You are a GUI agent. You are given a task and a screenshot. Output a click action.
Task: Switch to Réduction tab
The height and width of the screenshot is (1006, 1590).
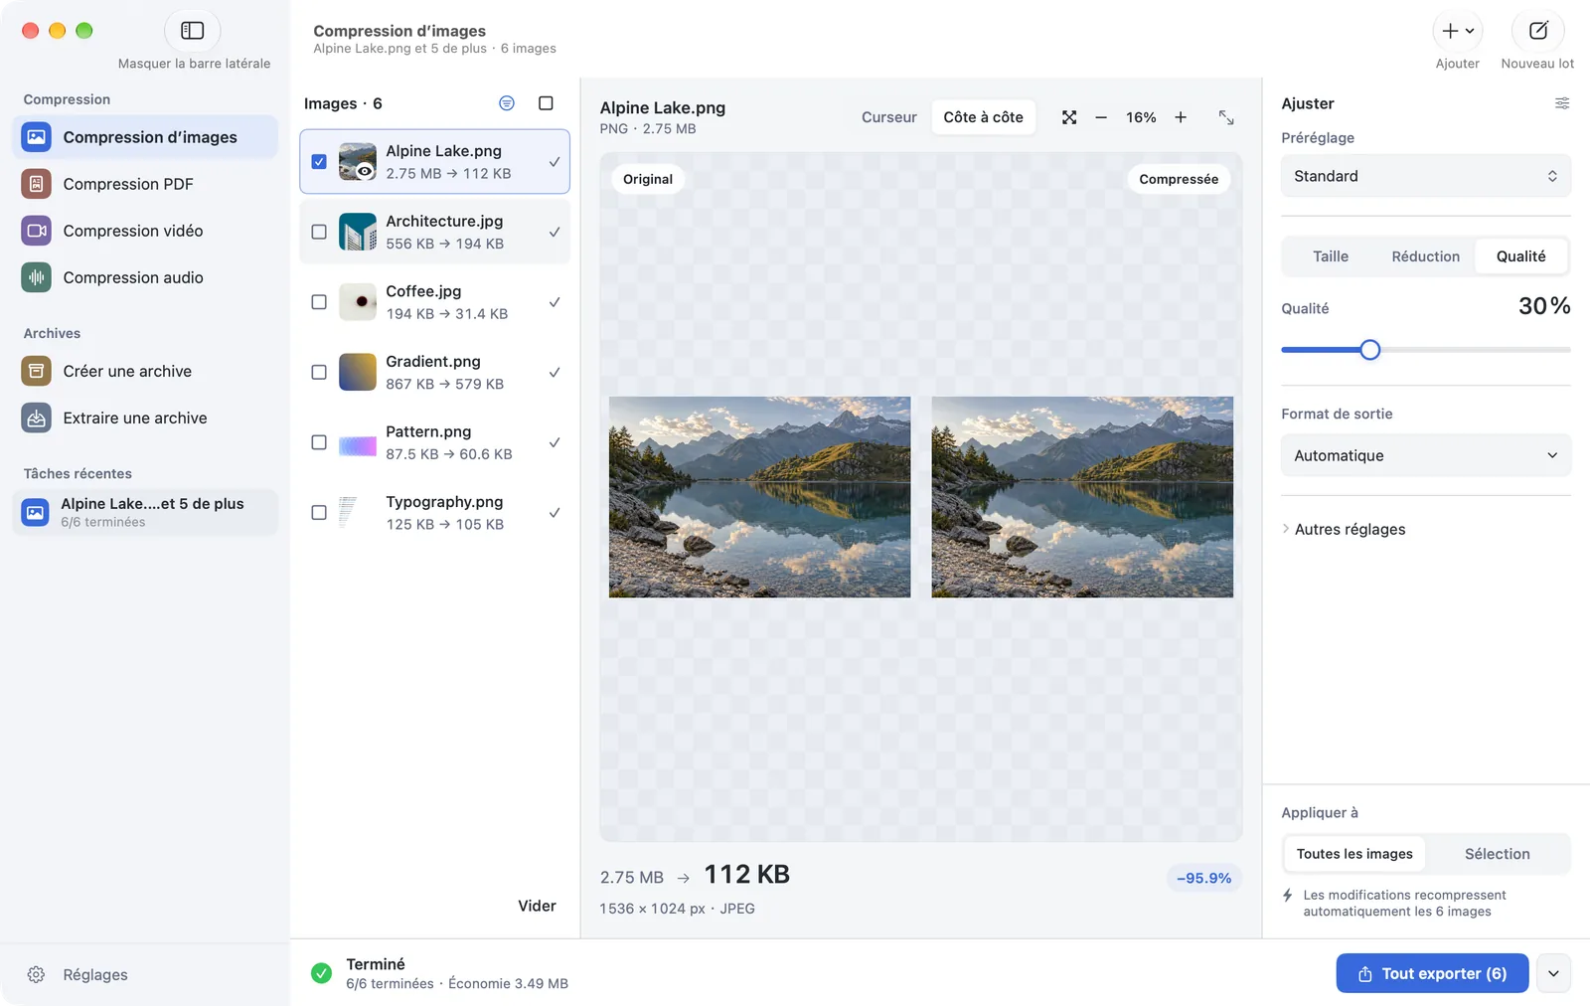pyautogui.click(x=1425, y=256)
